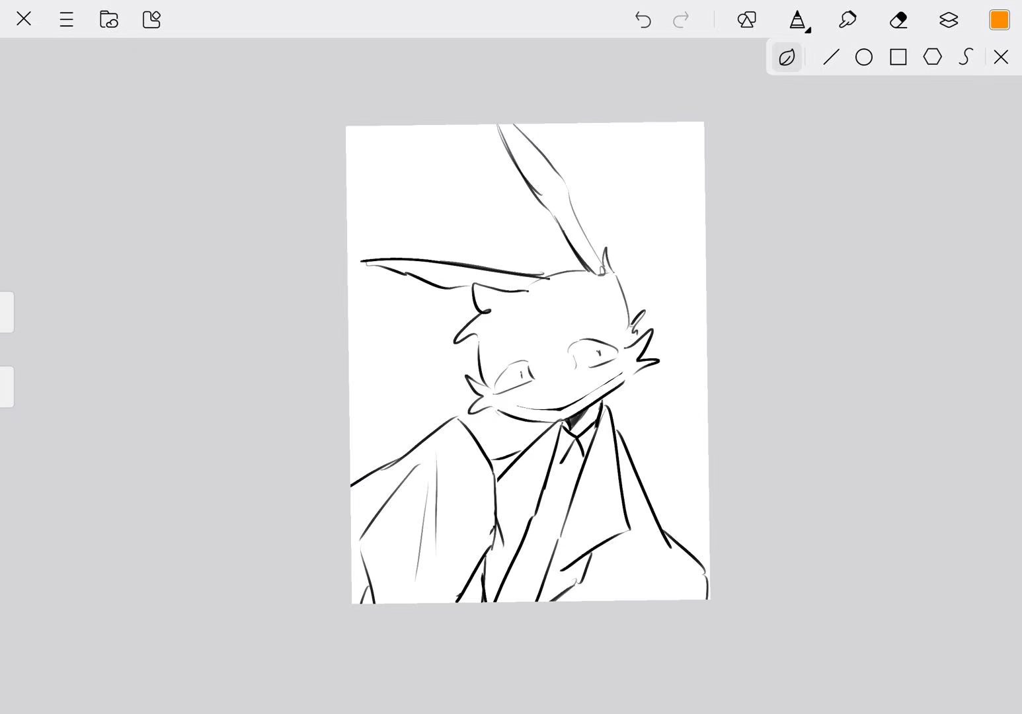1022x714 pixels.
Task: Click the lower left side slider handle
Action: [7, 387]
